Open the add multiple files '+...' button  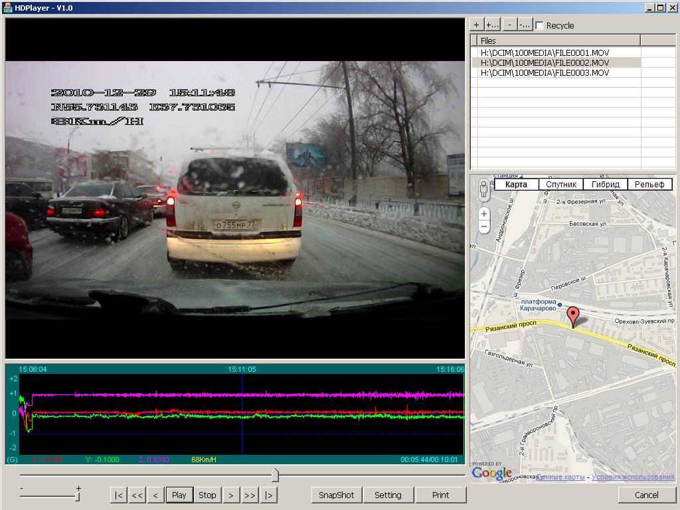(492, 25)
